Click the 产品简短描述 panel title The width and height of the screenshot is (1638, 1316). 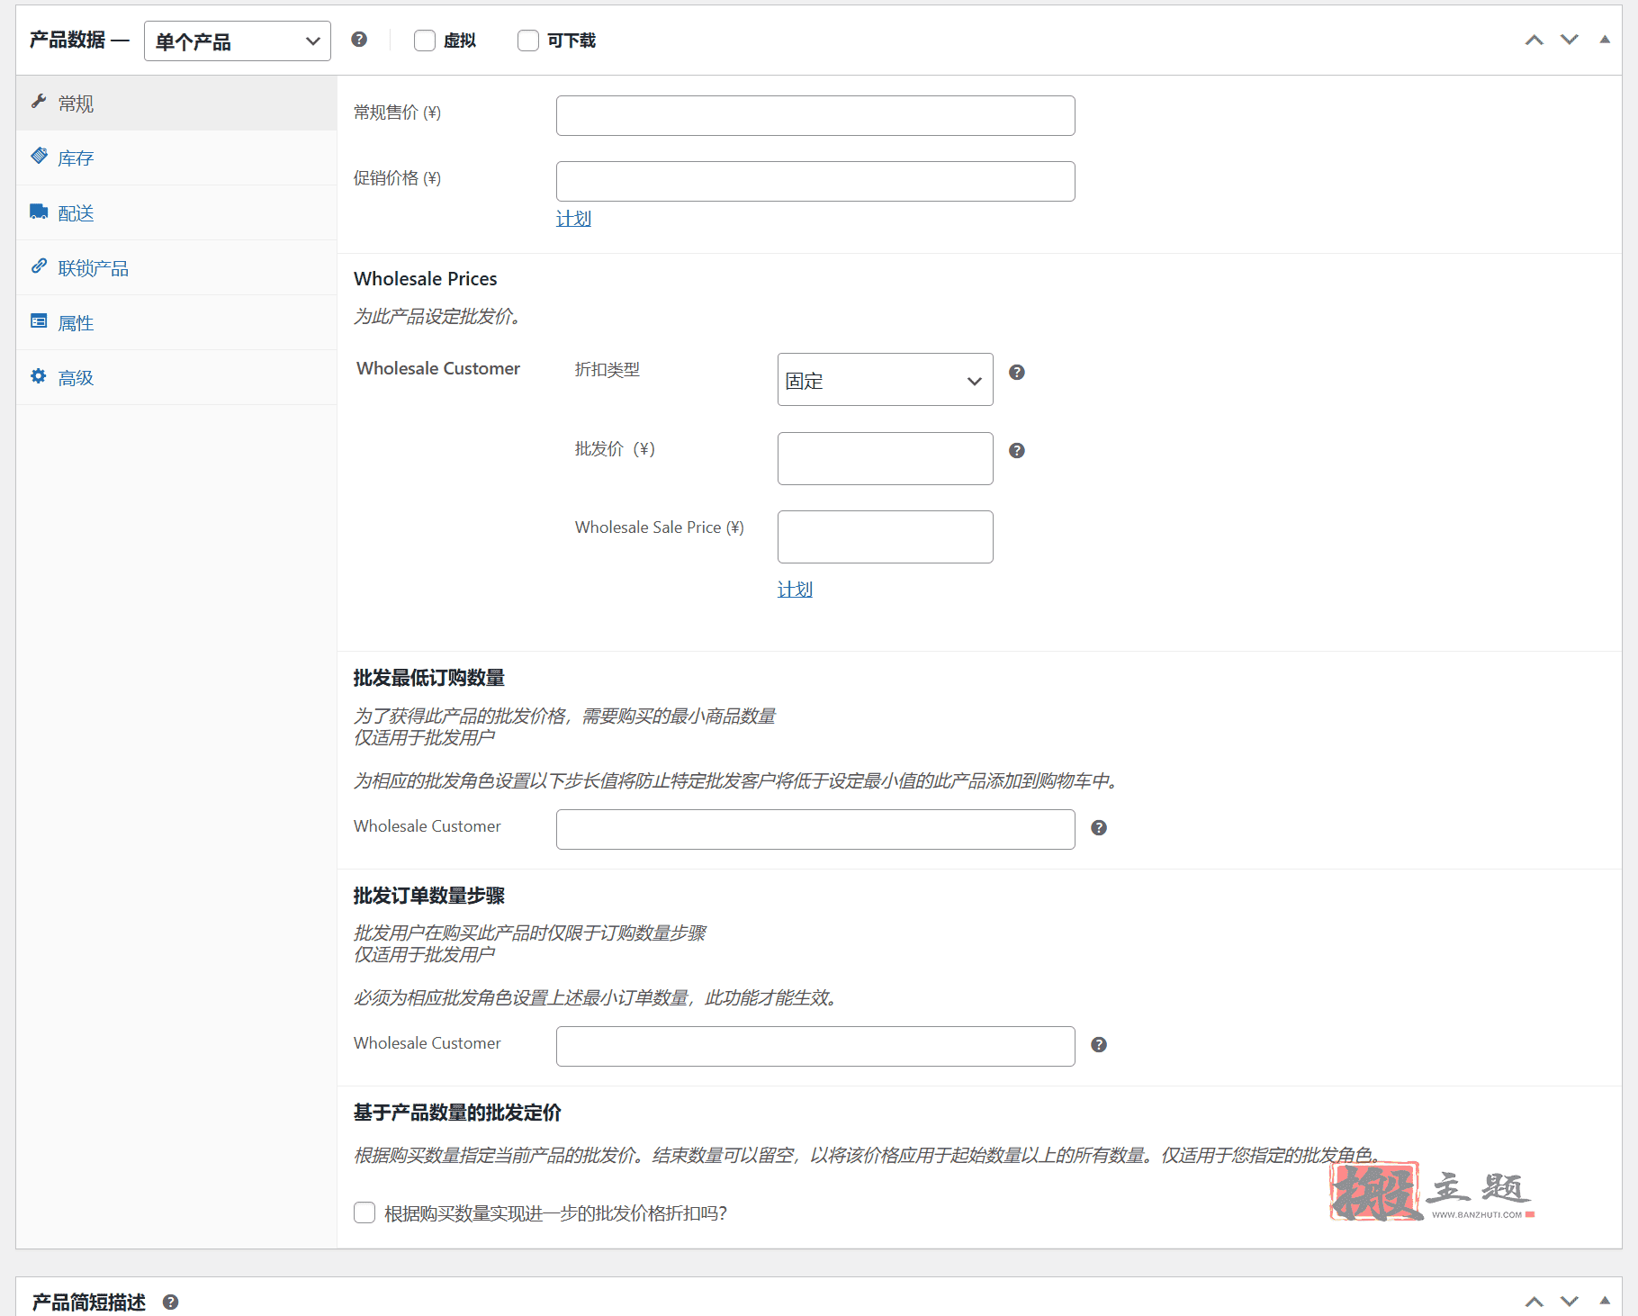[x=88, y=1302]
